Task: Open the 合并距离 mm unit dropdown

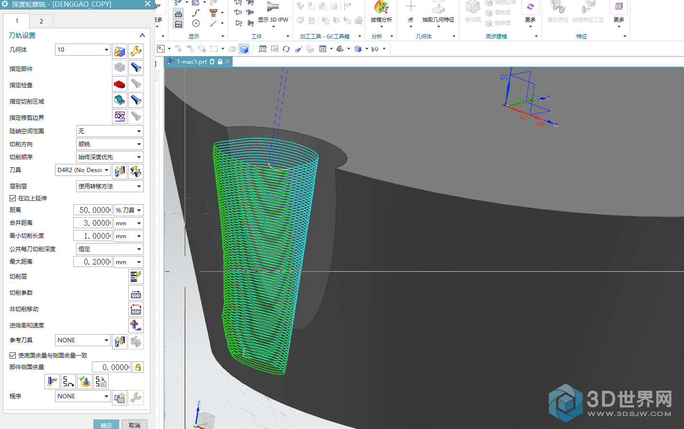Action: point(128,223)
